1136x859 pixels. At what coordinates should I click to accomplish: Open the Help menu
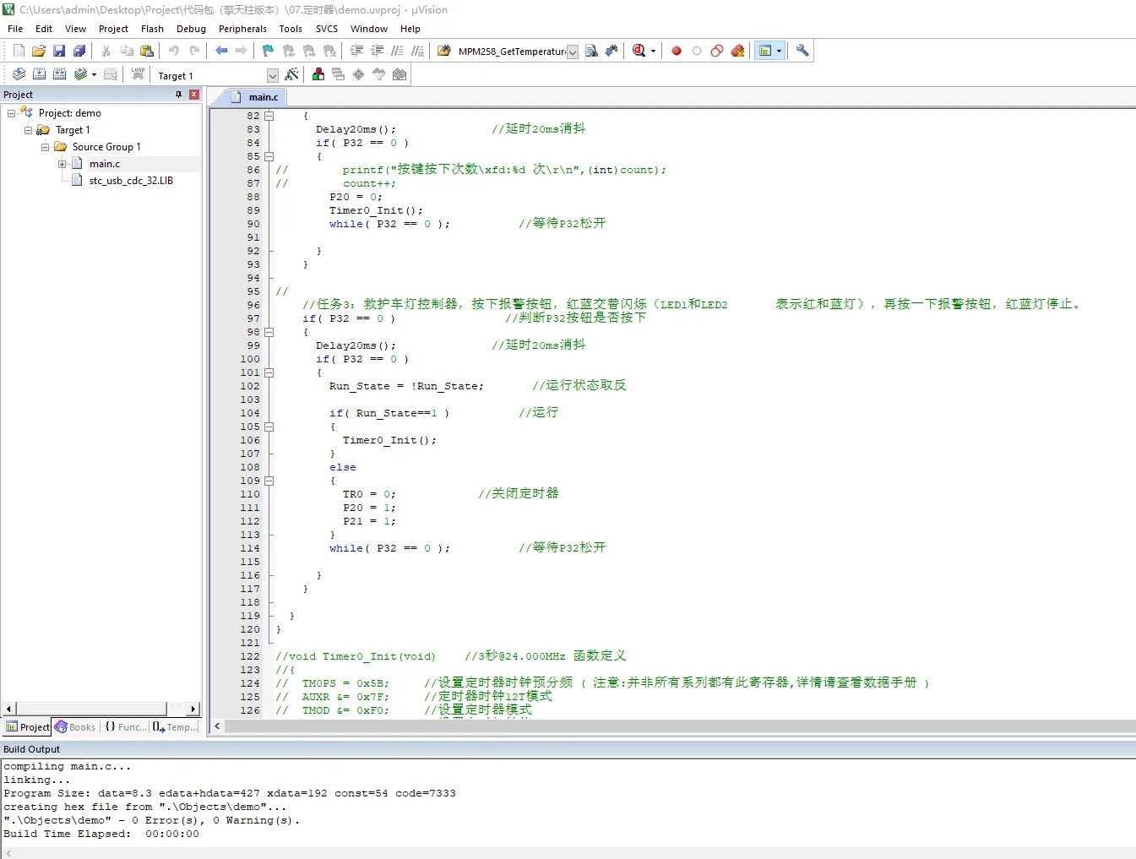(x=410, y=29)
